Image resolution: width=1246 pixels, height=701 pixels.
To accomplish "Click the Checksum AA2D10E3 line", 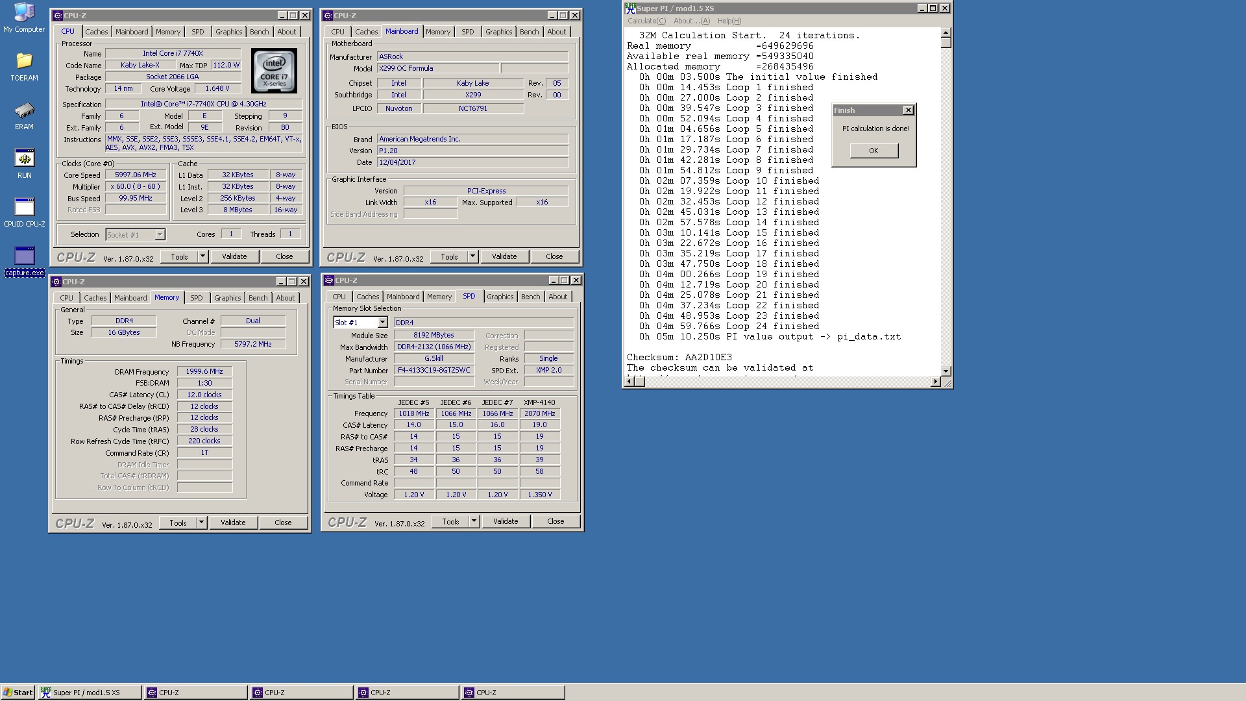I will click(x=679, y=358).
